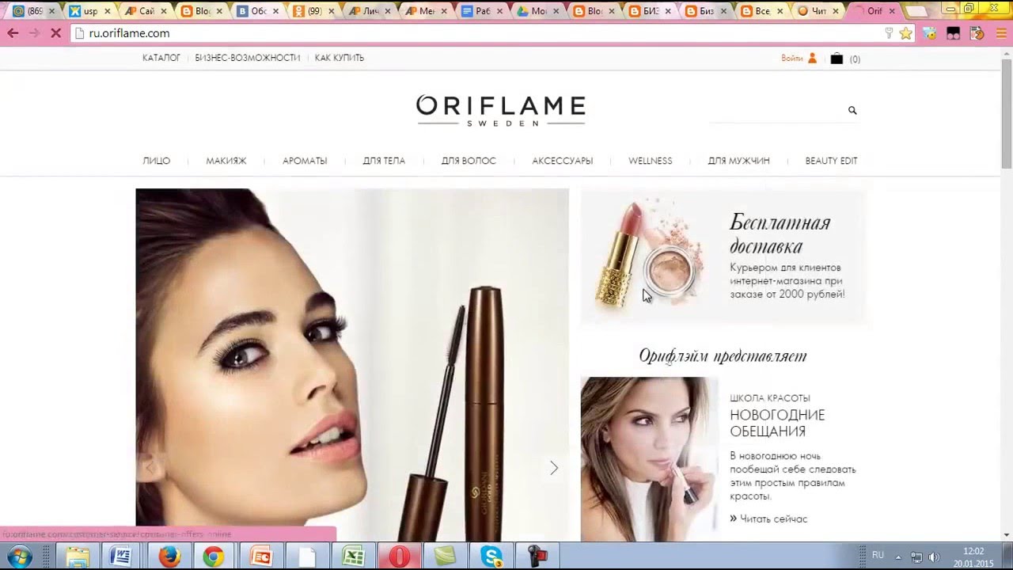Click the blank document icon in the taskbar
1013x570 pixels.
306,557
